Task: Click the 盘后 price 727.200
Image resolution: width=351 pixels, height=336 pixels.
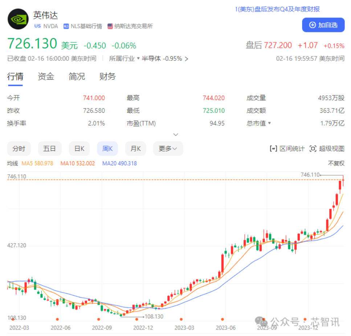Action: point(278,45)
